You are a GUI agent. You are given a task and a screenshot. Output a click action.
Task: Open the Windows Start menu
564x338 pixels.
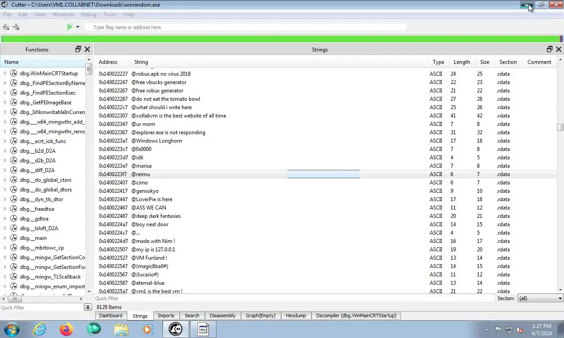[x=11, y=329]
